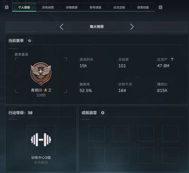Select the 个人信息 tab
The height and width of the screenshot is (173, 189).
pyautogui.click(x=24, y=8)
